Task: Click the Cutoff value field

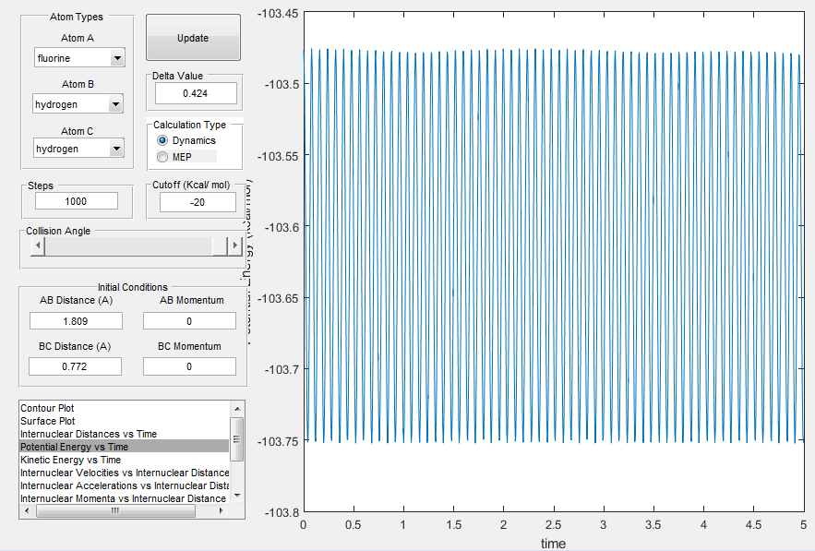Action: (x=198, y=202)
